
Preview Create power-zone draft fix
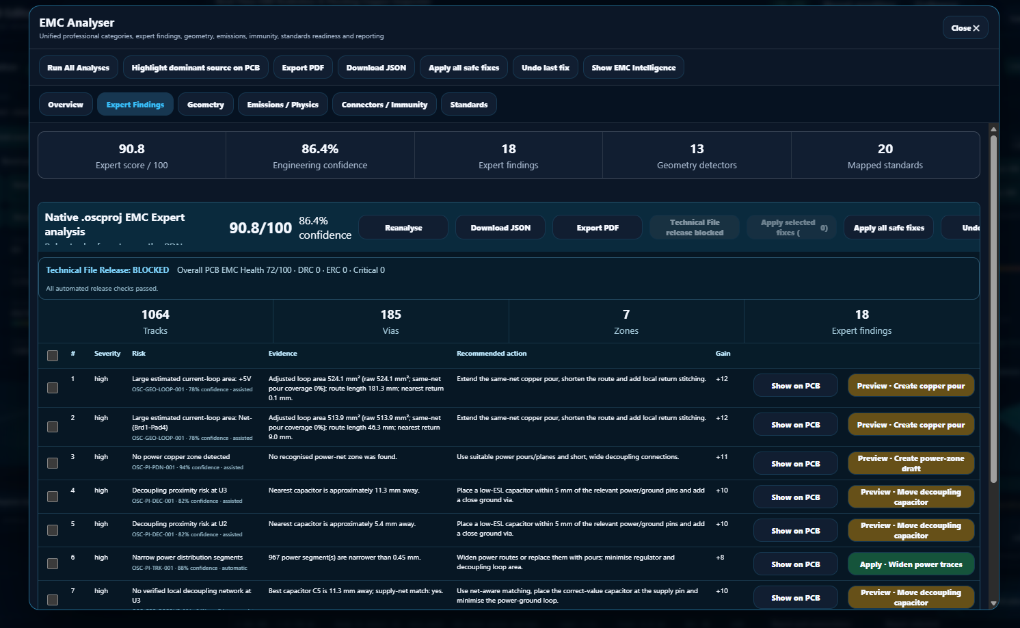click(911, 464)
